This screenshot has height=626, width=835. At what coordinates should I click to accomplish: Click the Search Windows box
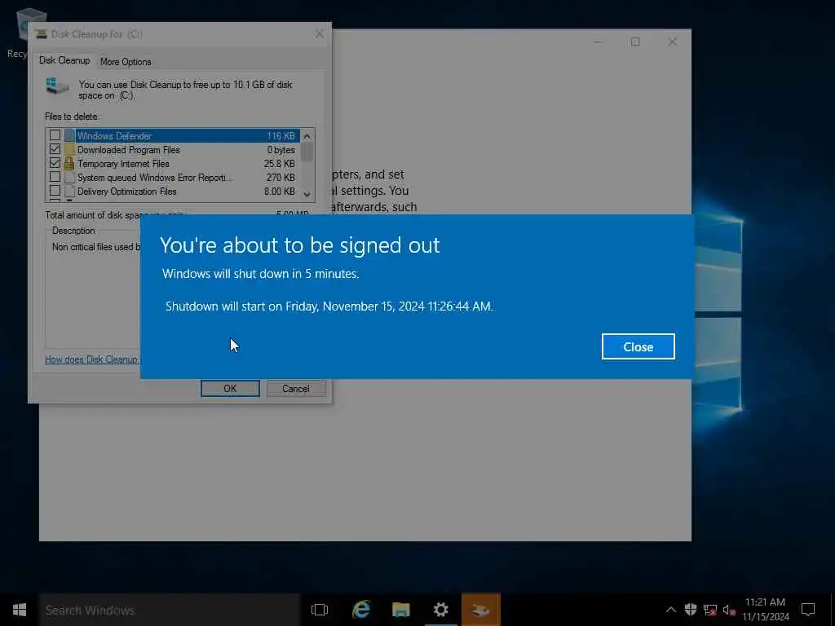[x=170, y=610]
